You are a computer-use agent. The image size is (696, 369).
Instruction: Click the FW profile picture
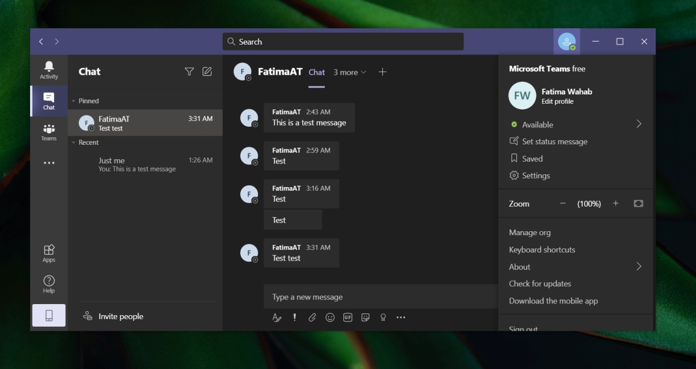pos(522,96)
